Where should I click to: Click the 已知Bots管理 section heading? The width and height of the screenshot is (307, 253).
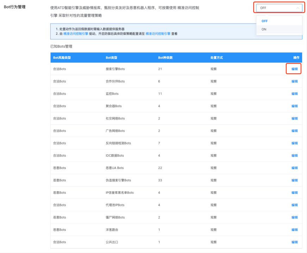point(61,46)
